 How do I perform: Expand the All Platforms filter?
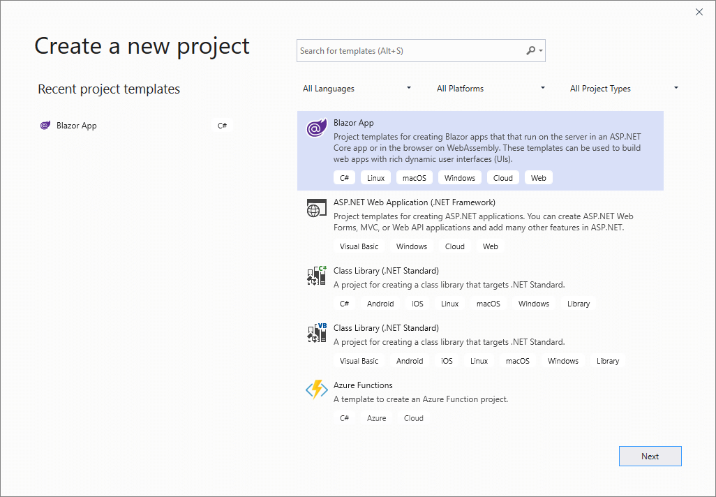point(491,89)
